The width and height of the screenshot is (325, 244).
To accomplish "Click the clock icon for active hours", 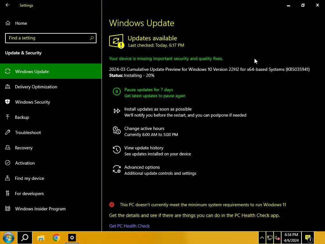I will pyautogui.click(x=117, y=130).
